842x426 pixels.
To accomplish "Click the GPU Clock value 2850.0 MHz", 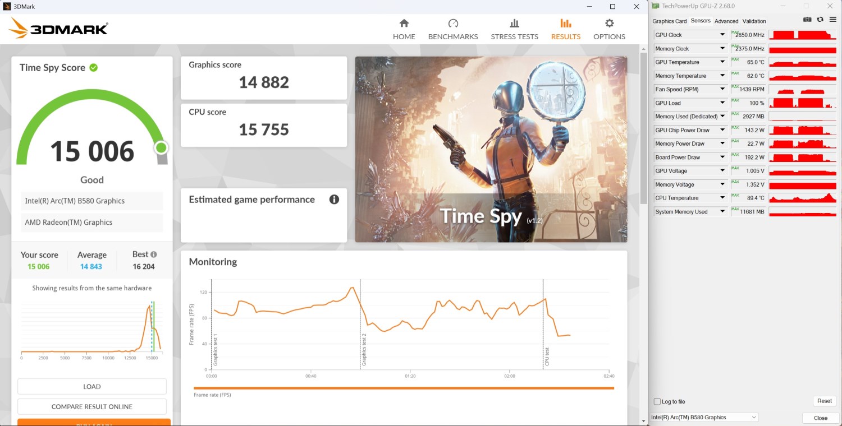I will [x=750, y=35].
